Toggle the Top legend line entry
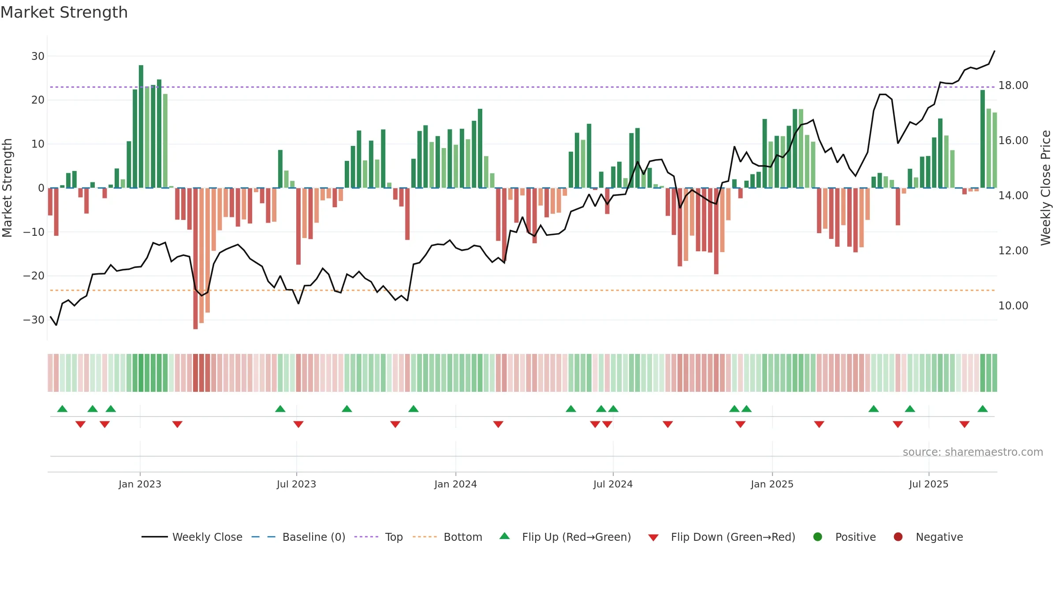 379,537
